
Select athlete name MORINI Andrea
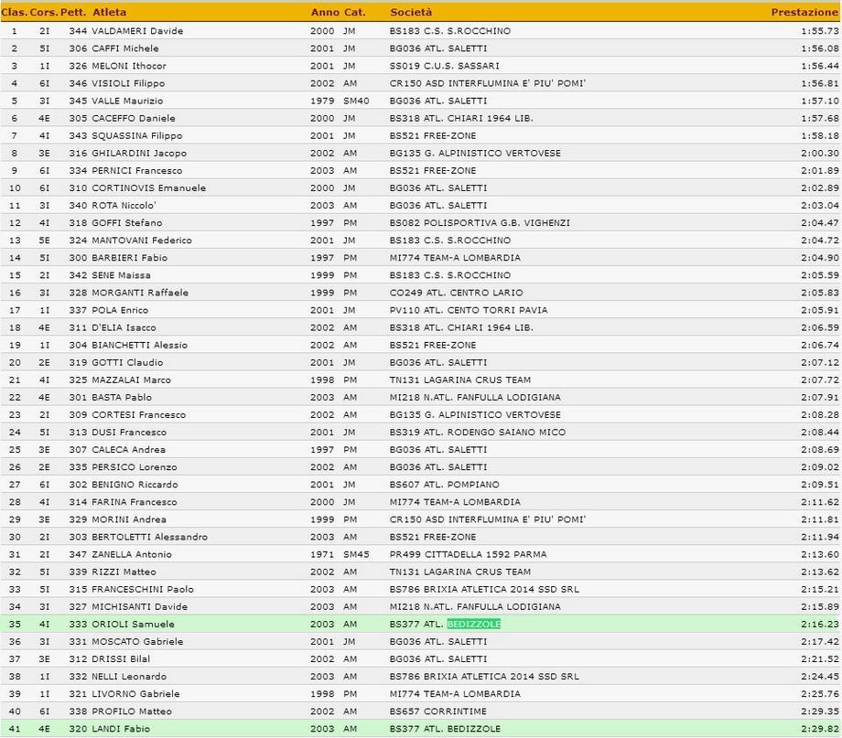pyautogui.click(x=129, y=519)
